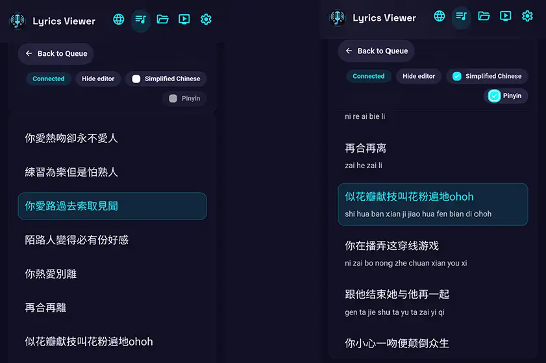This screenshot has height=363, width=546.
Task: Enable unchecked Simplified Chinese checkbox in left panel
Action: [x=136, y=79]
